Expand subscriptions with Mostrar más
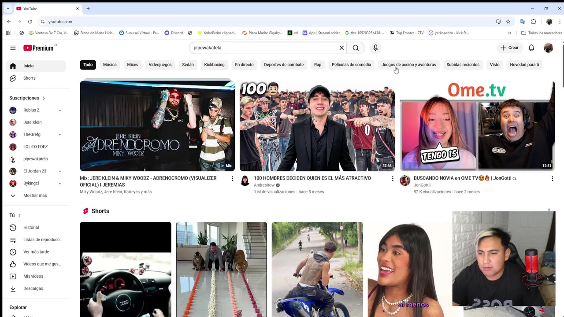The height and width of the screenshot is (317, 564). point(36,195)
